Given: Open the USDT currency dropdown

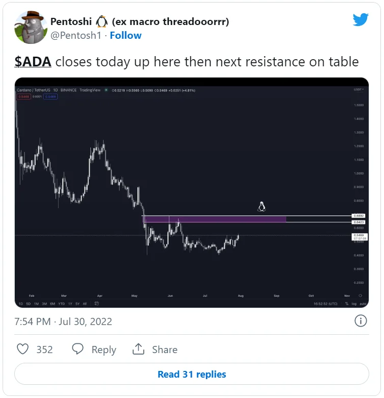Looking at the screenshot, I should pyautogui.click(x=358, y=90).
